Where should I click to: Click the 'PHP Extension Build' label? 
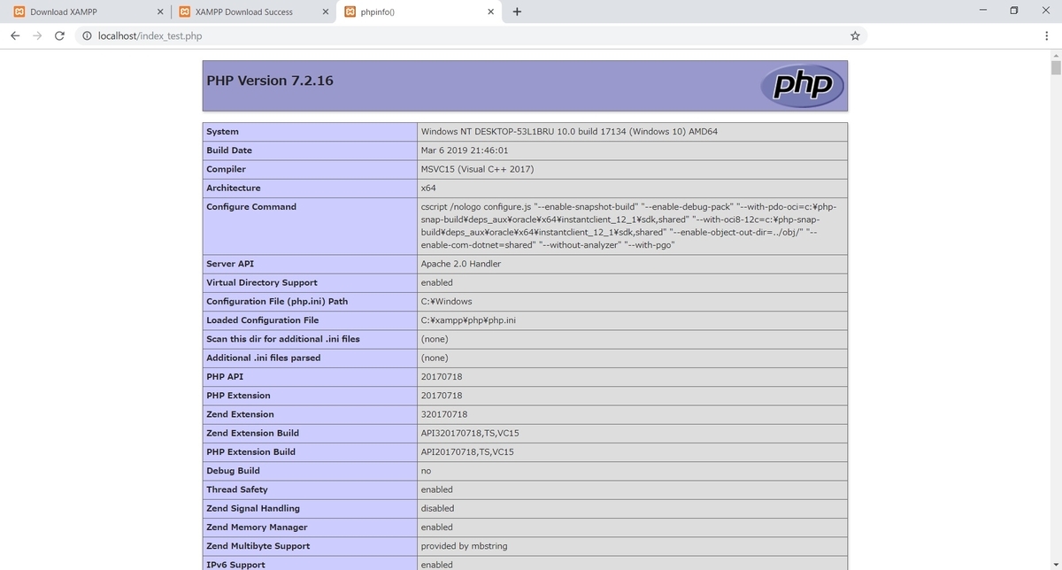click(250, 451)
